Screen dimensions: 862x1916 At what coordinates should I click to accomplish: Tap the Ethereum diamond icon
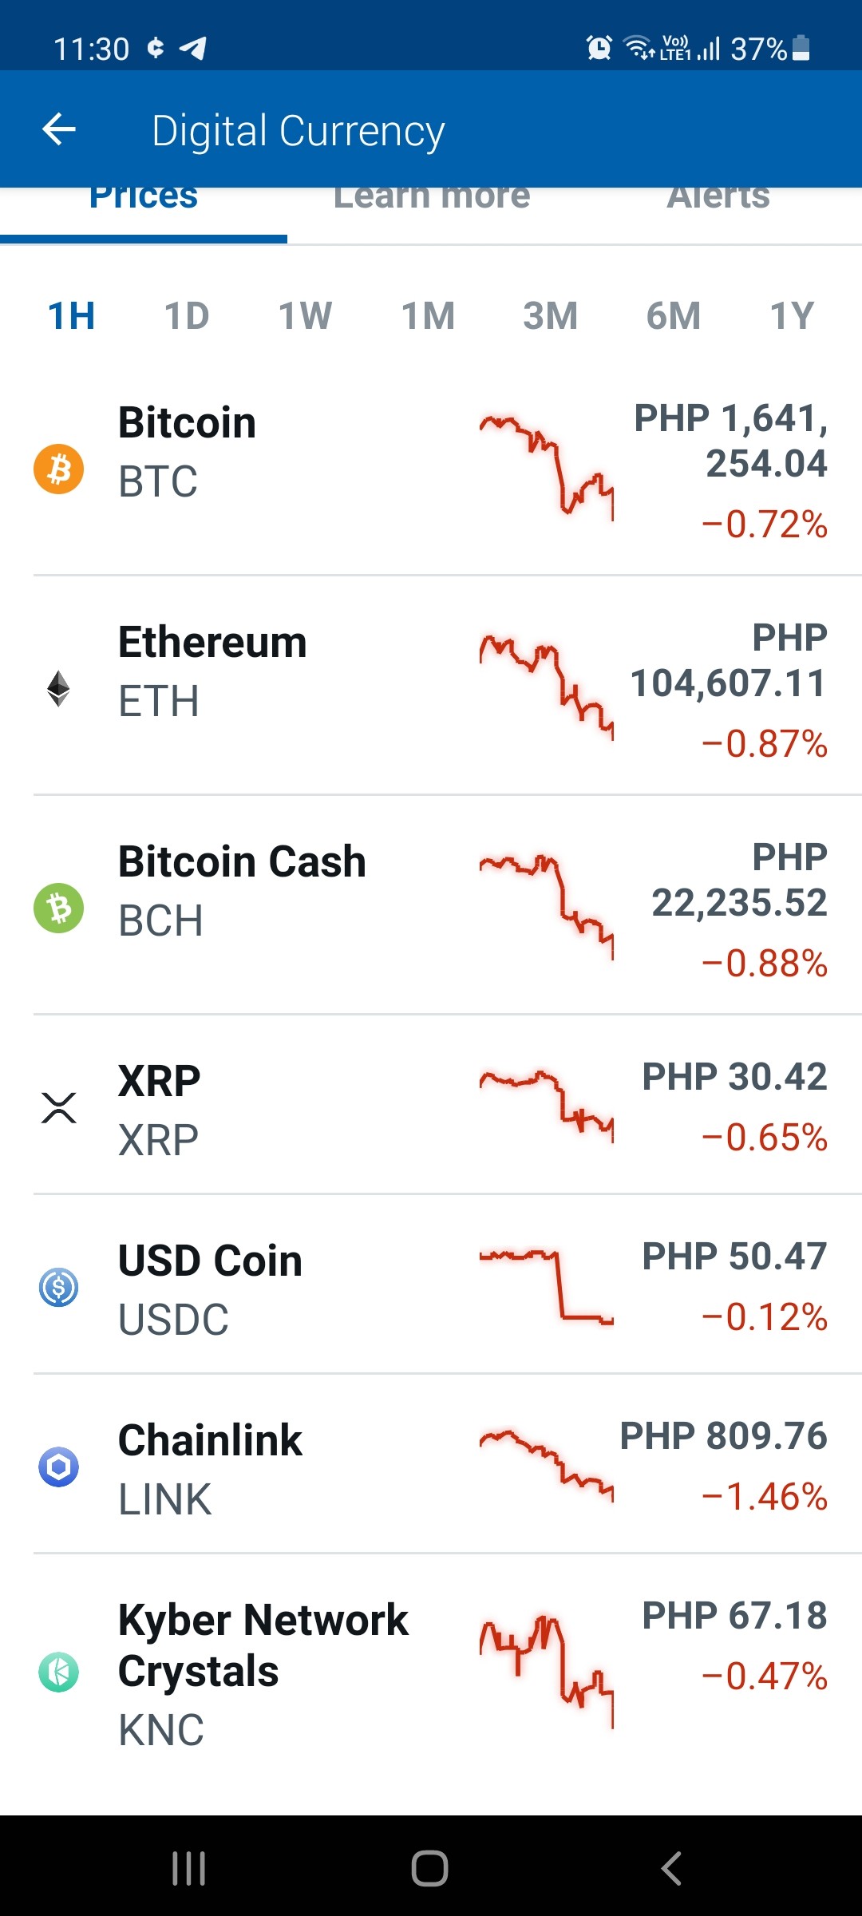coord(58,688)
